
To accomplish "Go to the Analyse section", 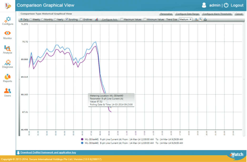I will (x=8, y=49).
